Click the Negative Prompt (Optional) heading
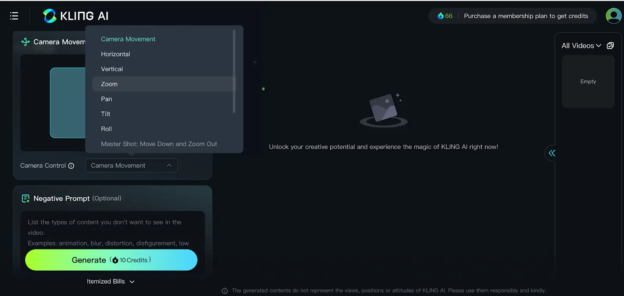The height and width of the screenshot is (296, 624). pyautogui.click(x=77, y=198)
